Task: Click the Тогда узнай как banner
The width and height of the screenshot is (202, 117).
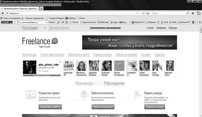Action: click(129, 42)
